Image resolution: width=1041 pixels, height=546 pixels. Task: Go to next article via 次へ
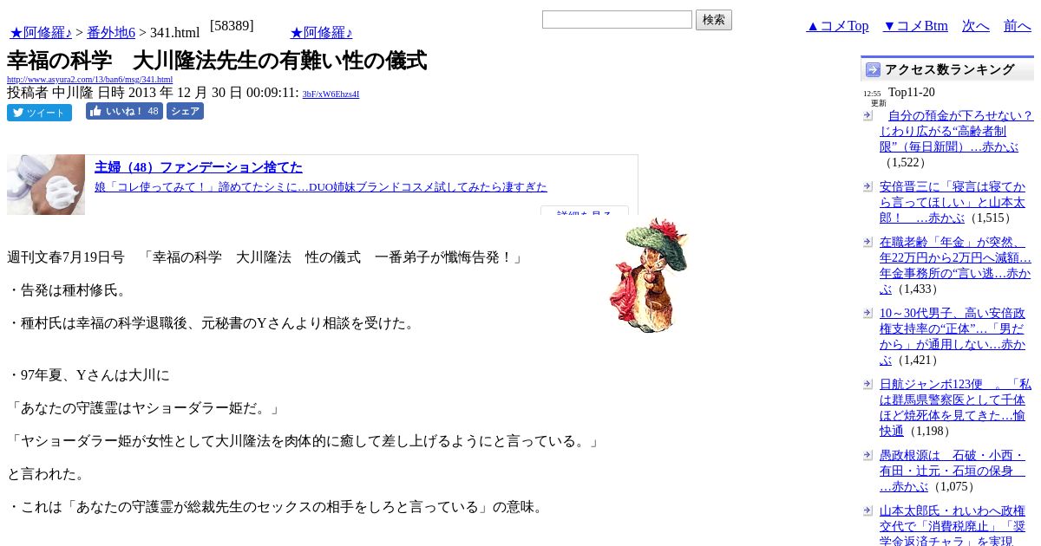(x=976, y=26)
